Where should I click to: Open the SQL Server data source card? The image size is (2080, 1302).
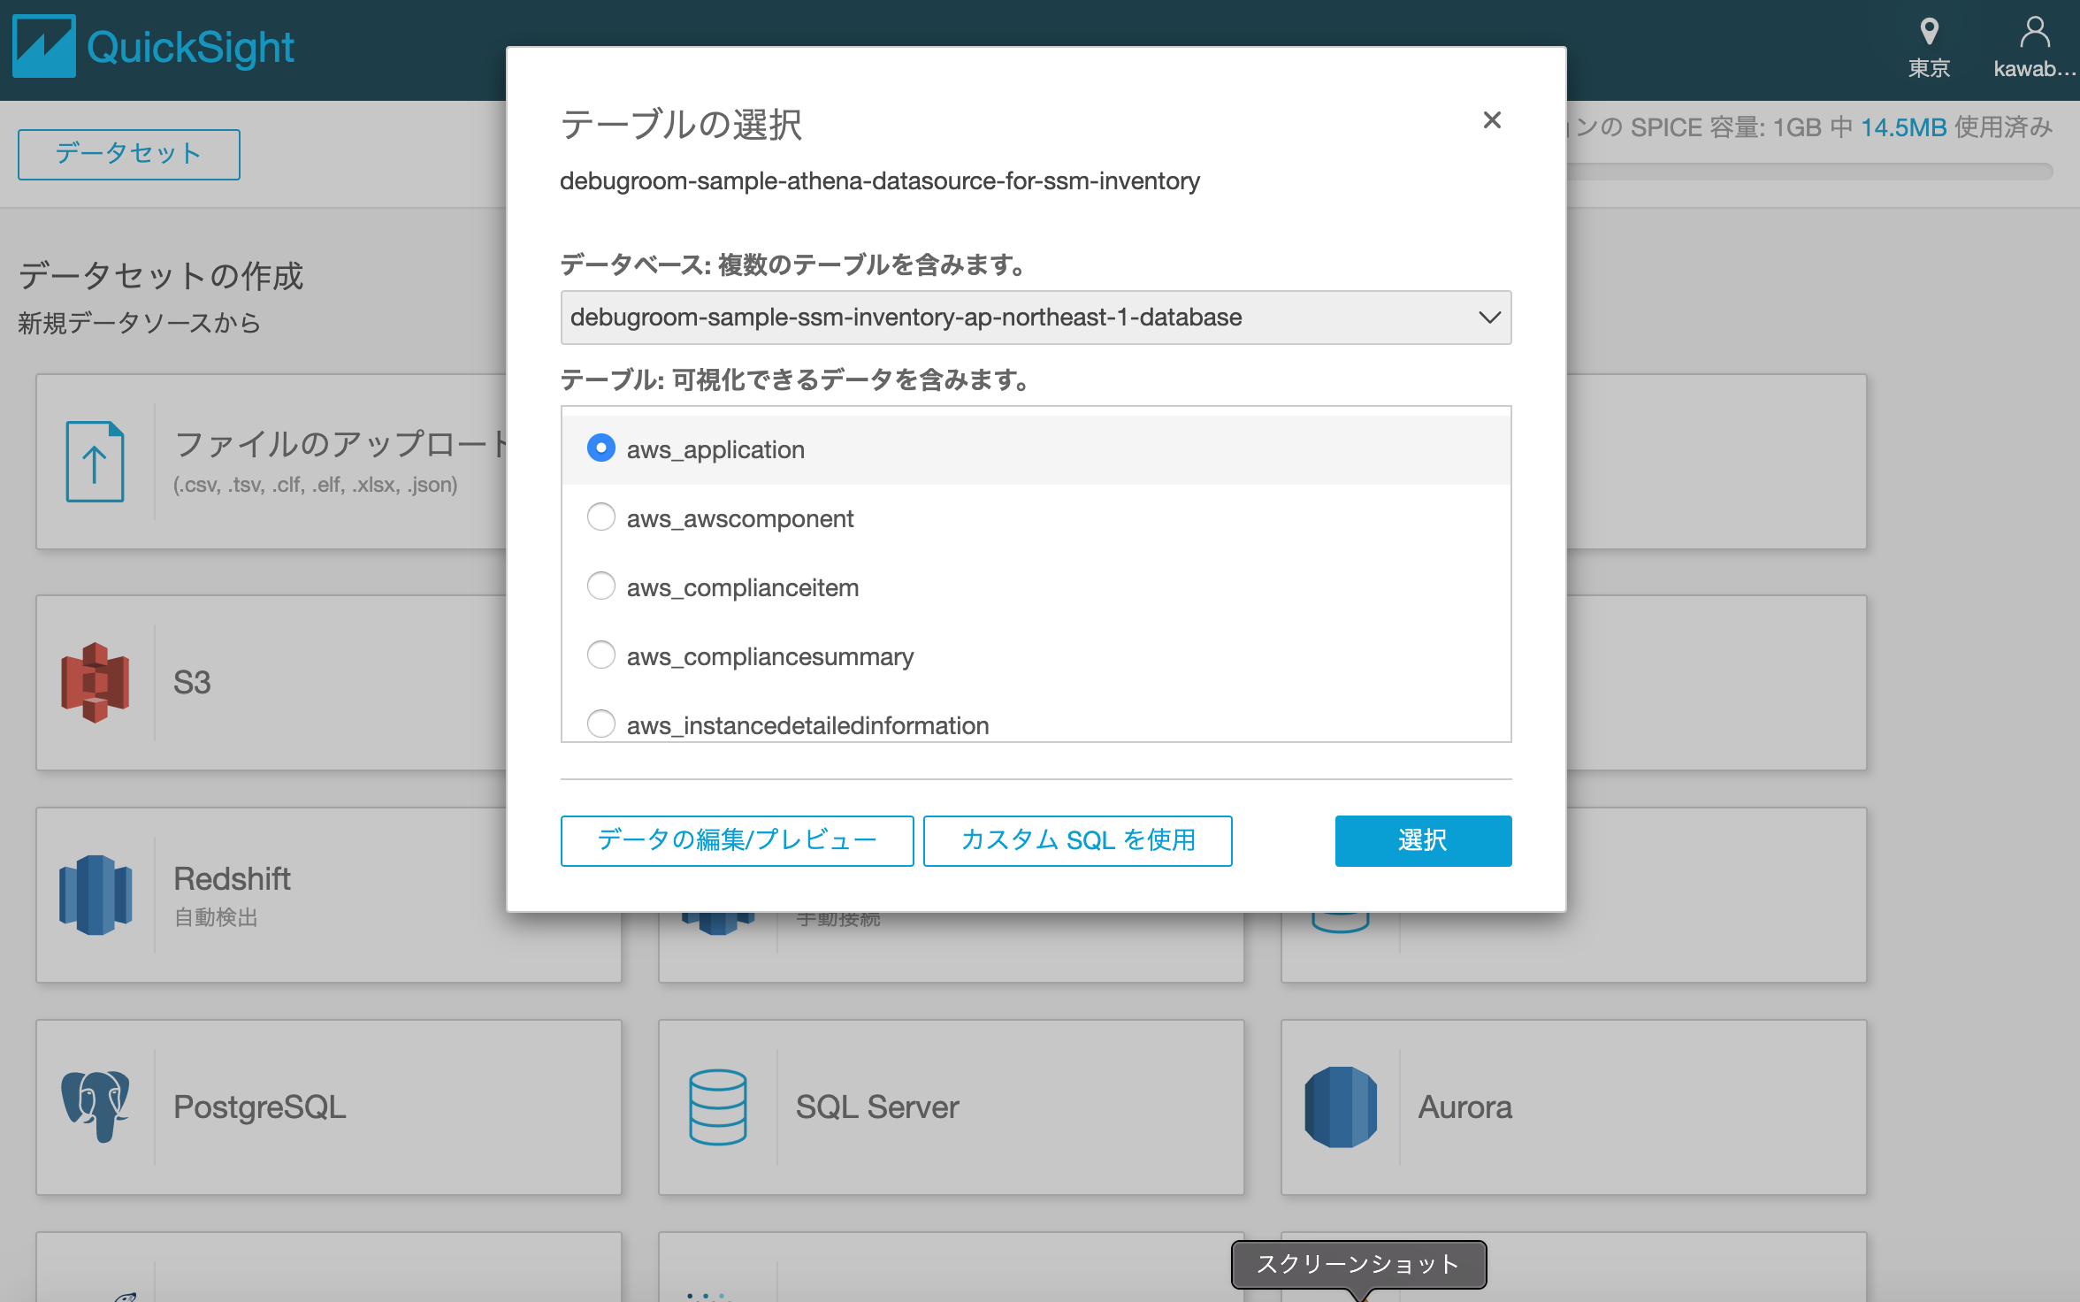(951, 1107)
